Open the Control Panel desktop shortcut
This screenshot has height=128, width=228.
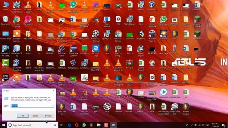6,35
